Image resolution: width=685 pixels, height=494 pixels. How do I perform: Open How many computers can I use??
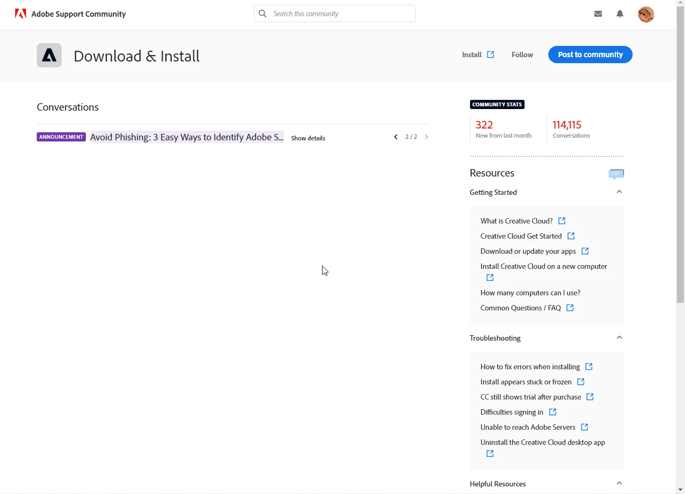pyautogui.click(x=530, y=293)
